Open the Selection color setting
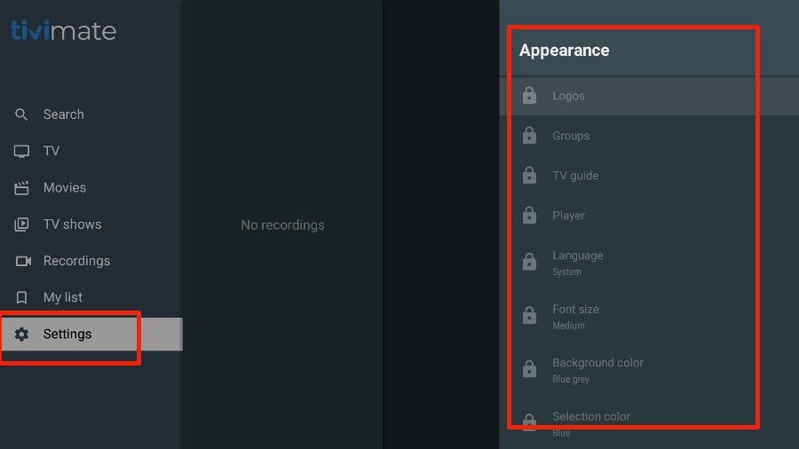 coord(591,421)
